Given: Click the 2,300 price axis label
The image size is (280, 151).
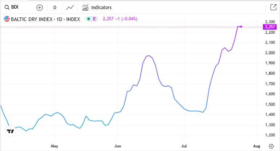Looking at the screenshot, I should 270,22.
